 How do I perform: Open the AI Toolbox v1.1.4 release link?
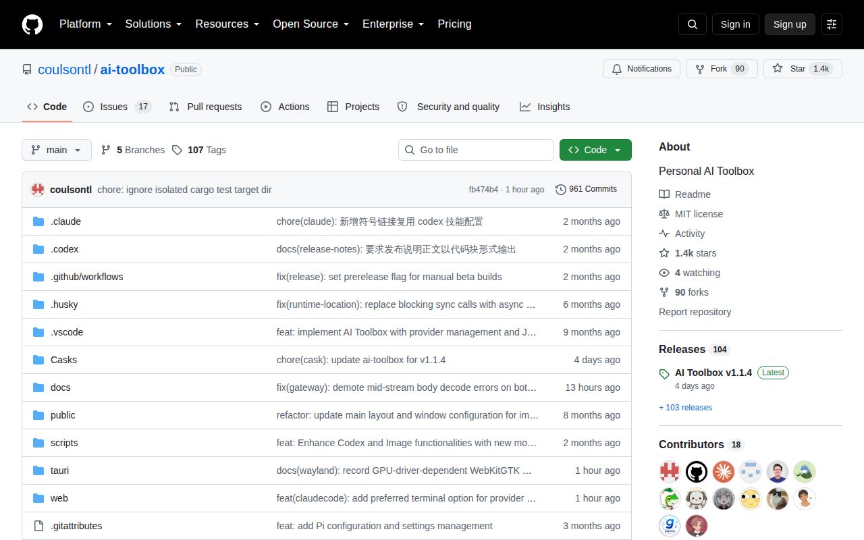point(713,373)
